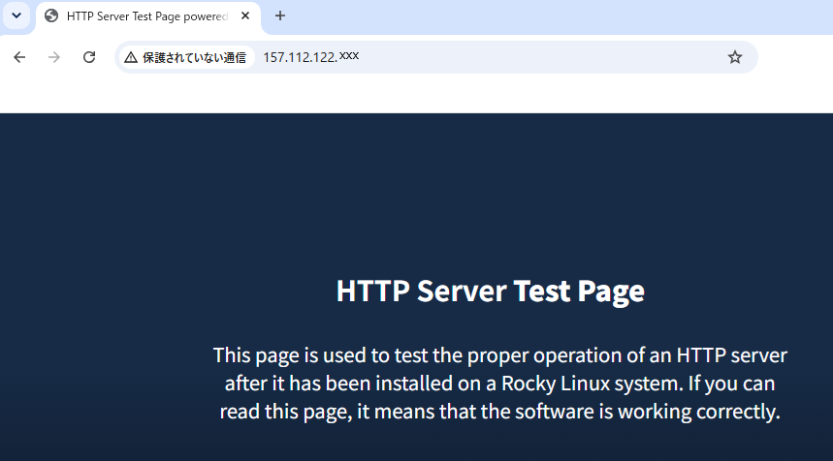
Task: Close the HTTP Server Test Page tab
Action: pyautogui.click(x=245, y=15)
